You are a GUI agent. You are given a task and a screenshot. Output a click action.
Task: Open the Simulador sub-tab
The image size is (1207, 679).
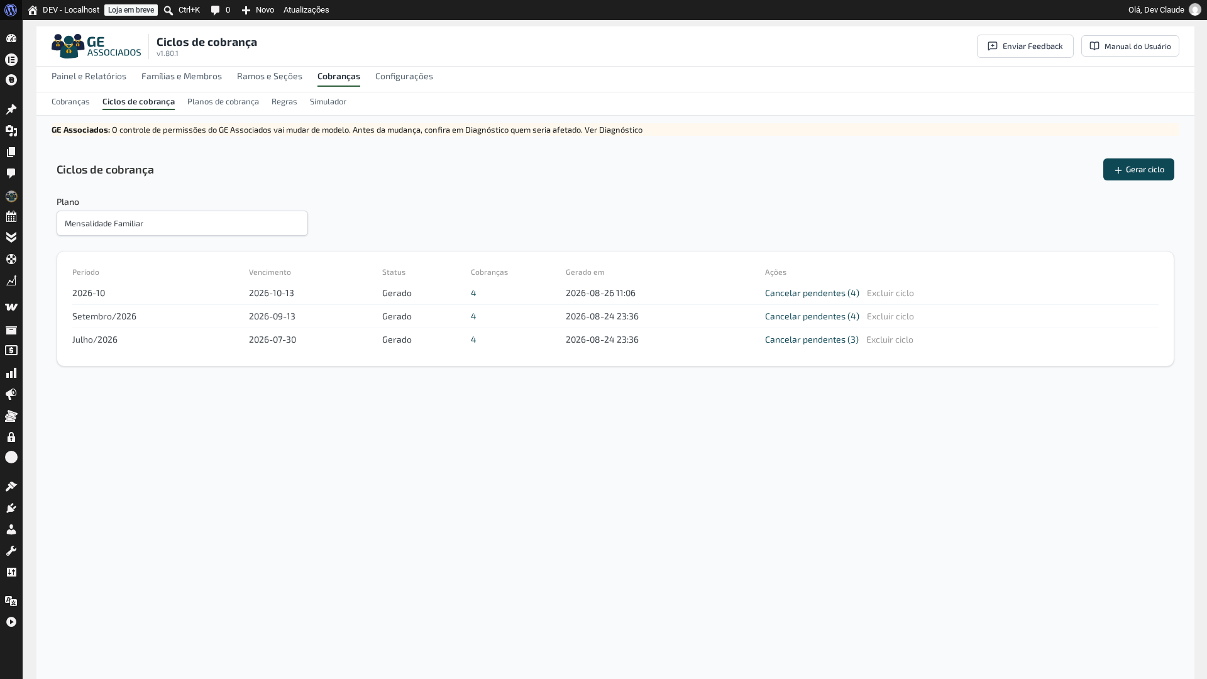[328, 101]
